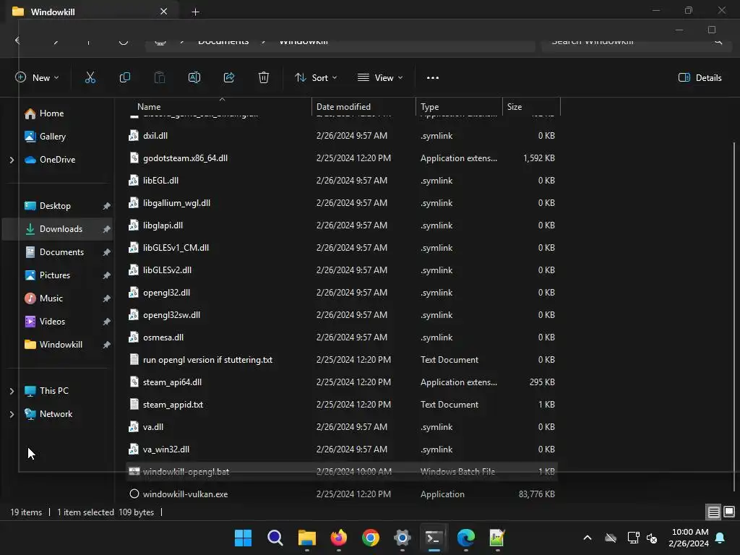Click the Paste clipboard icon
The height and width of the screenshot is (555, 740).
(160, 78)
